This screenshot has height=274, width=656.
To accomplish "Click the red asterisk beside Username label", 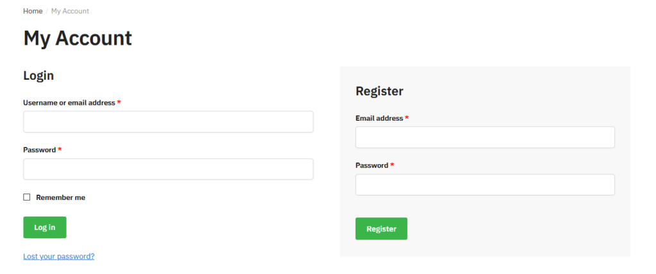I will coord(119,102).
